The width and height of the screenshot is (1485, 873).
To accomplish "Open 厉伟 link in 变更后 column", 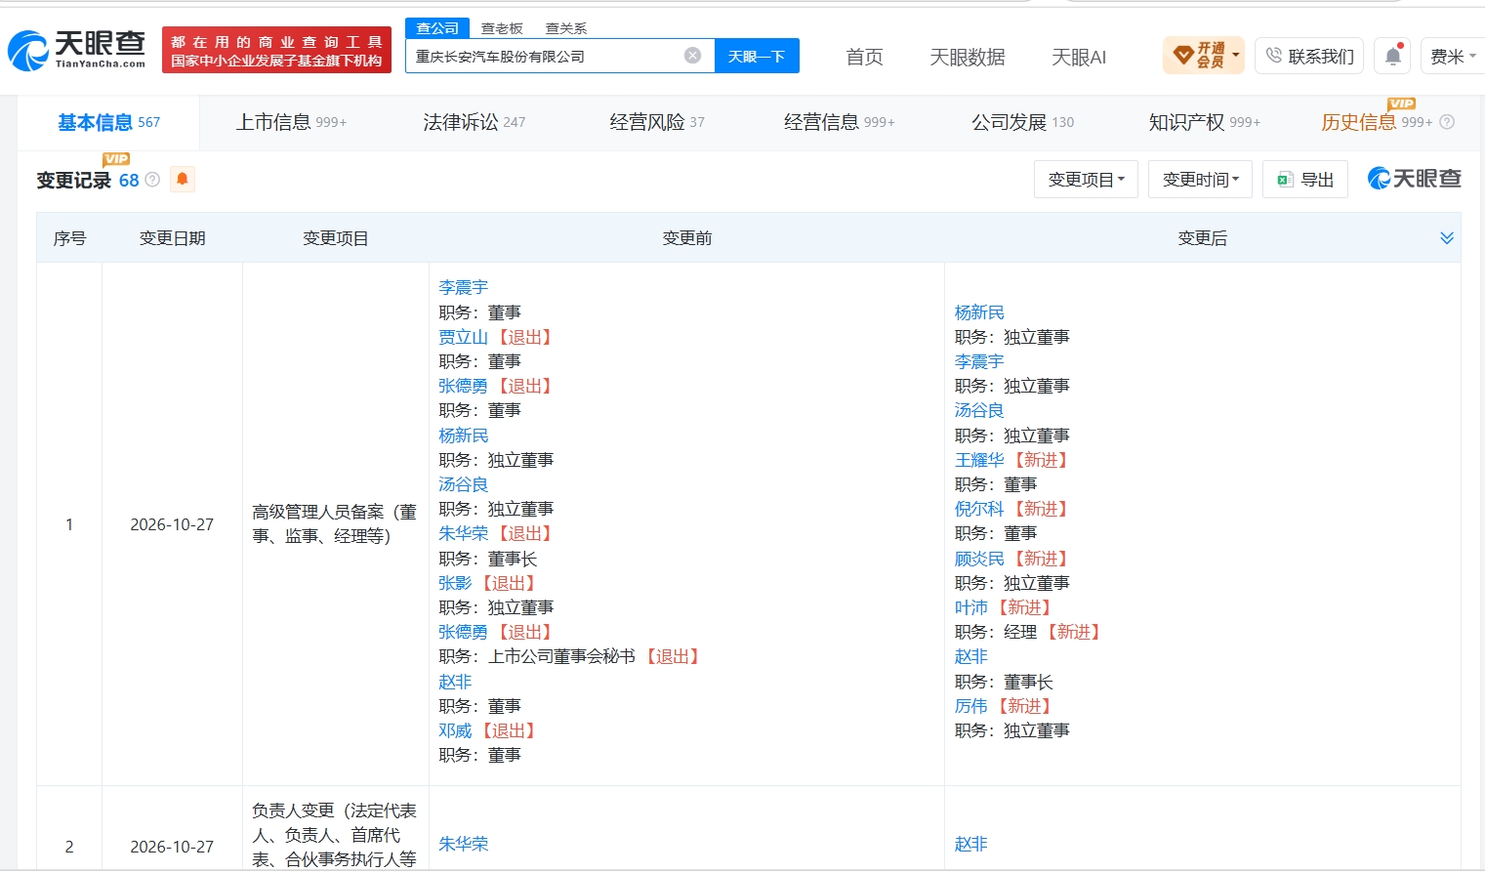I will (x=971, y=706).
